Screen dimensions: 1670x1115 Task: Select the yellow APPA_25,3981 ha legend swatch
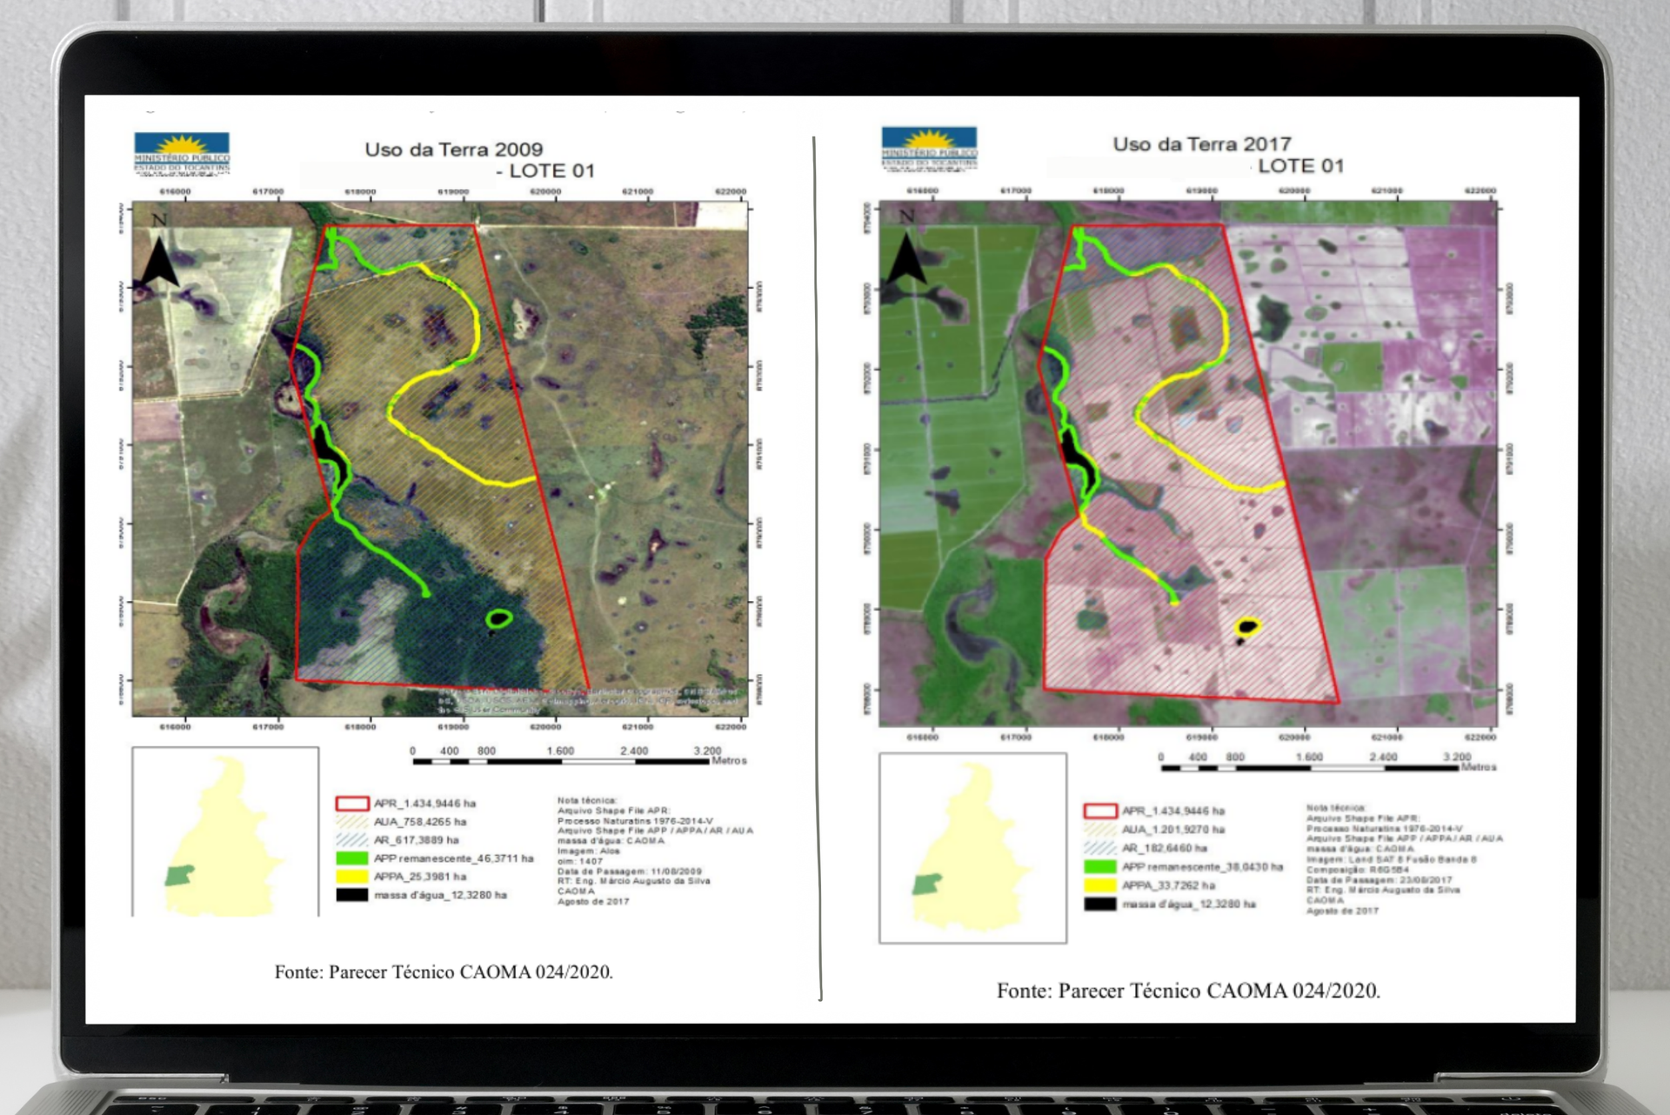352,877
